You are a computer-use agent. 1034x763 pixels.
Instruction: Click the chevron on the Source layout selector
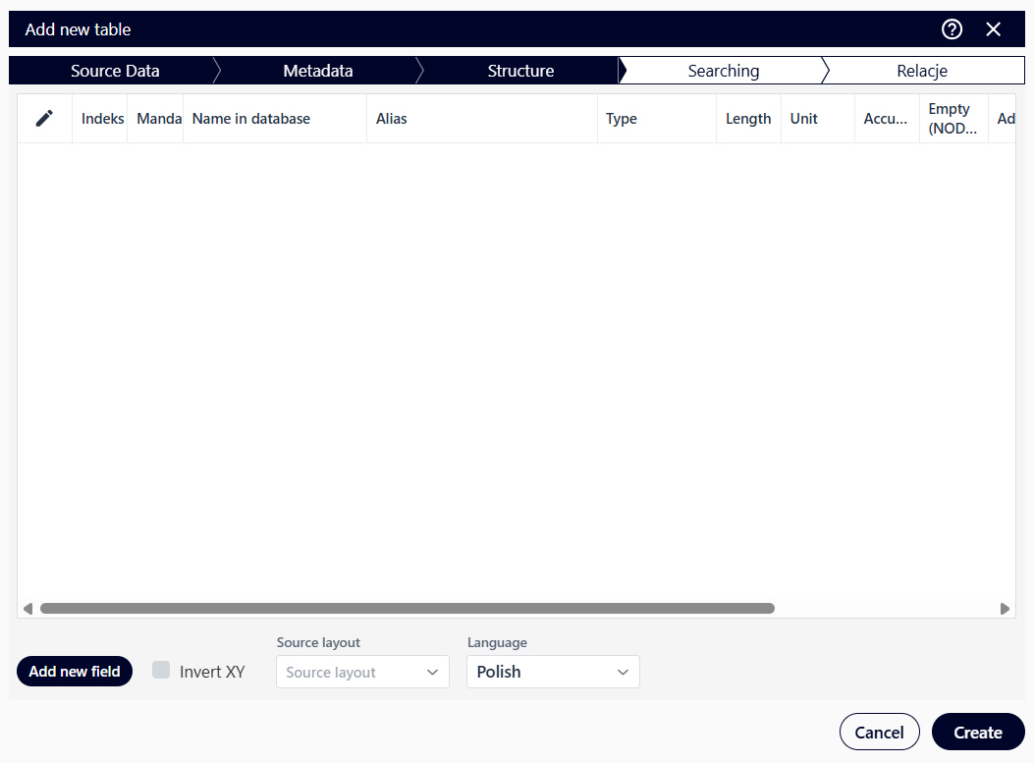click(x=430, y=672)
